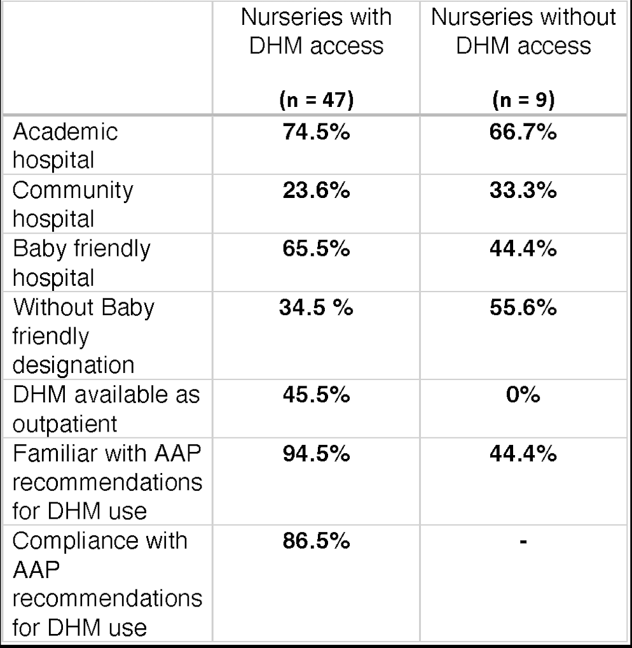Select the 'Nurseries without DHM access' column header
The width and height of the screenshot is (632, 648).
point(523,31)
